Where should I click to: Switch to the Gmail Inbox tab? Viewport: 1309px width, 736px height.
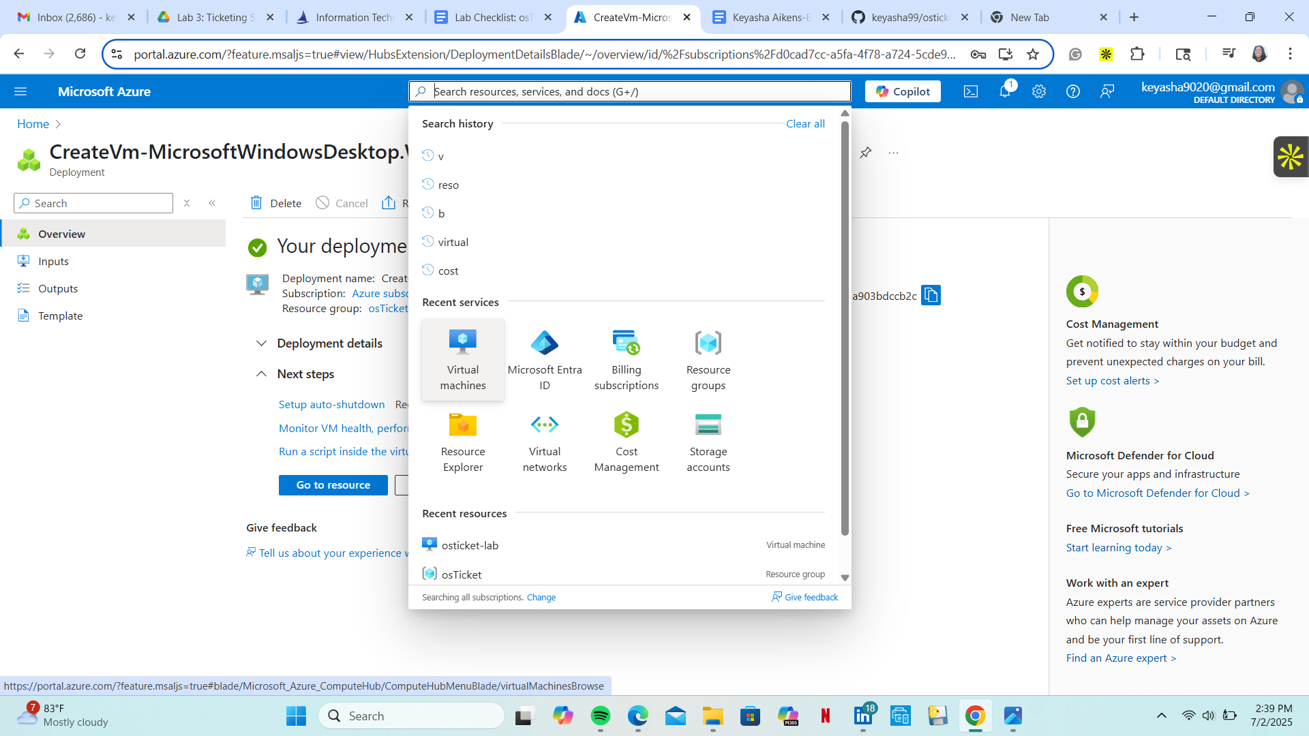76,17
